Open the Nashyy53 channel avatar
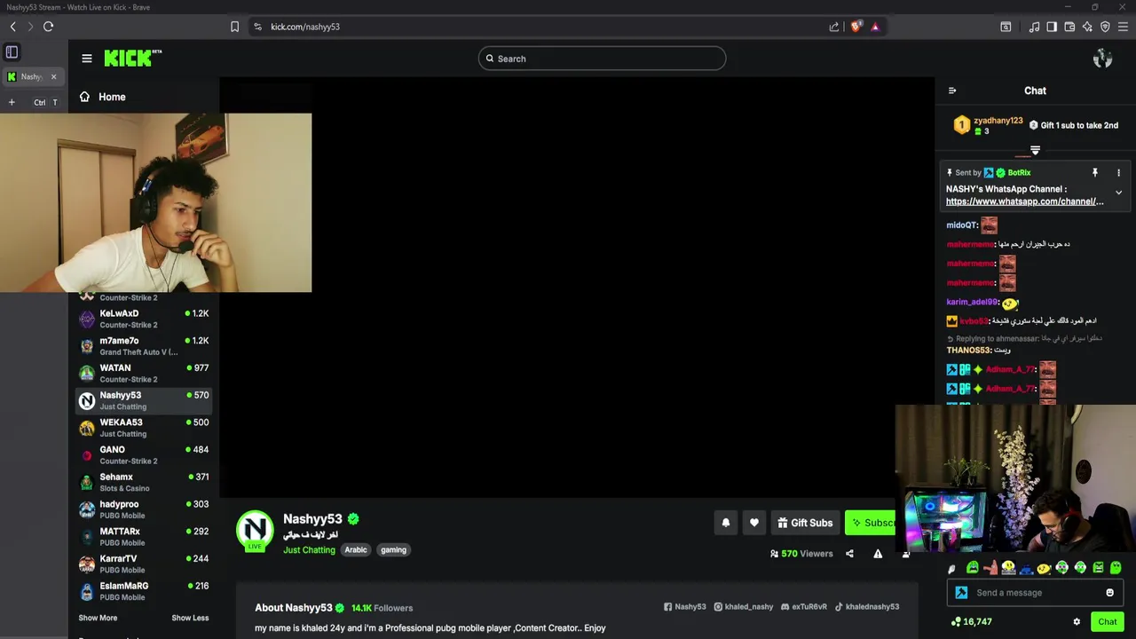Image resolution: width=1136 pixels, height=639 pixels. pyautogui.click(x=255, y=530)
